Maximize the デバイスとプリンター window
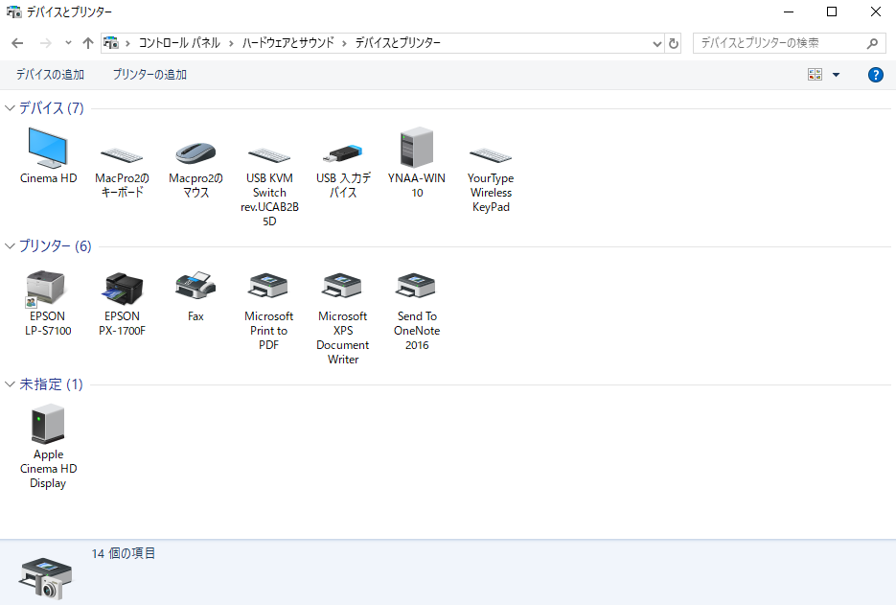The image size is (896, 605). (832, 12)
